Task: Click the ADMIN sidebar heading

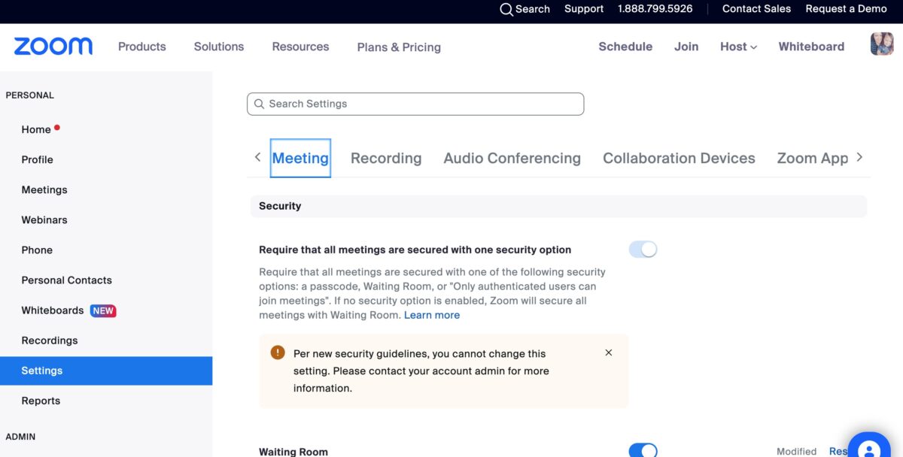Action: pos(20,437)
